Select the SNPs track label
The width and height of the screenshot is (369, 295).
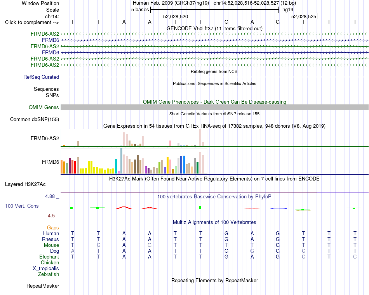[52, 95]
